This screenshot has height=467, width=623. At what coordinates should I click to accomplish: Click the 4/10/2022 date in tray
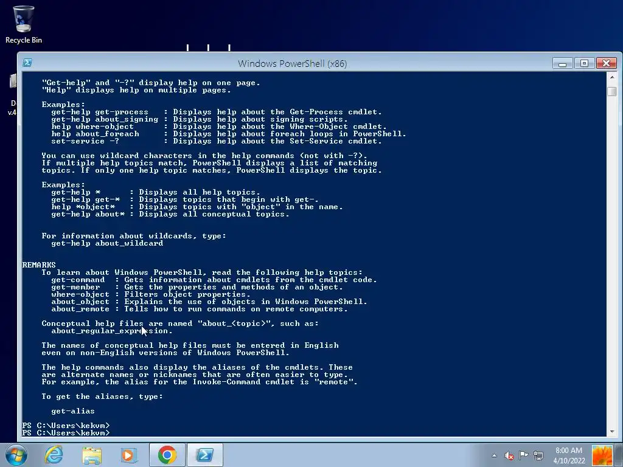pyautogui.click(x=569, y=461)
